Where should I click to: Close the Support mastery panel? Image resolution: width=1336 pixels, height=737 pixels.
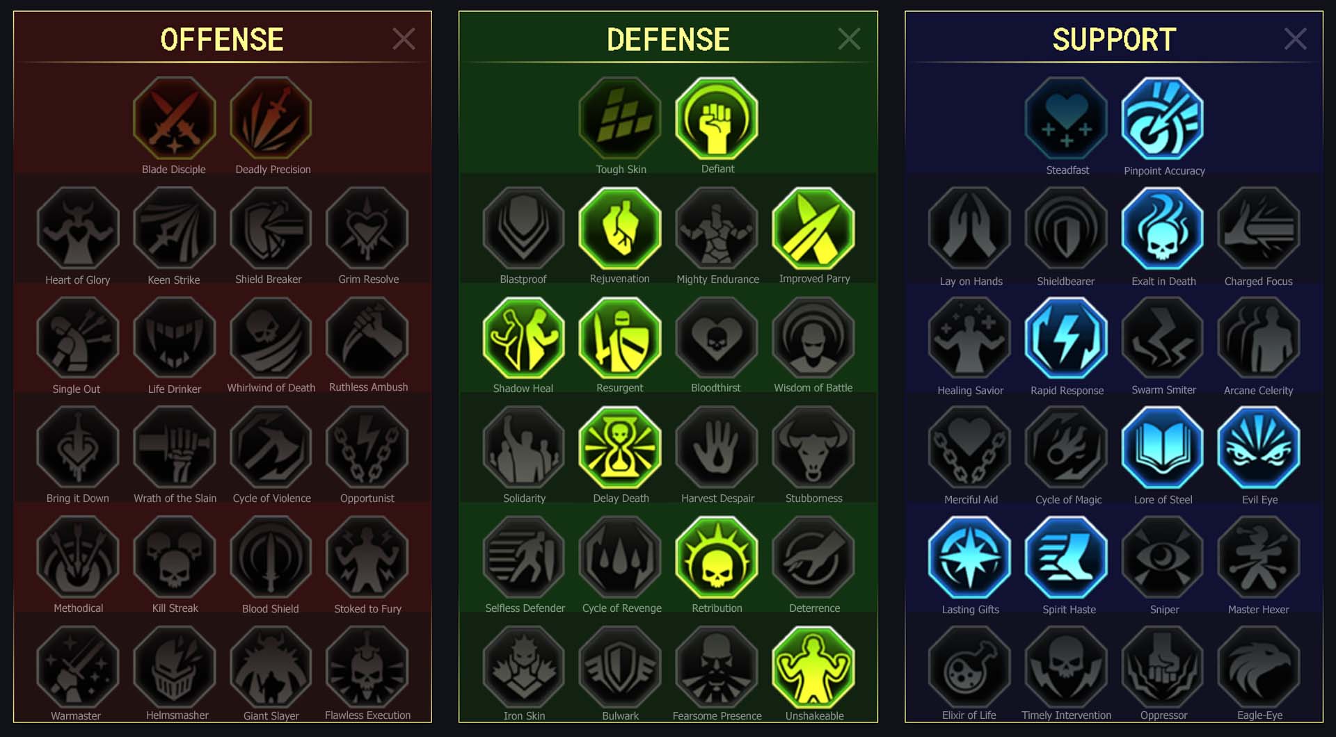point(1295,39)
